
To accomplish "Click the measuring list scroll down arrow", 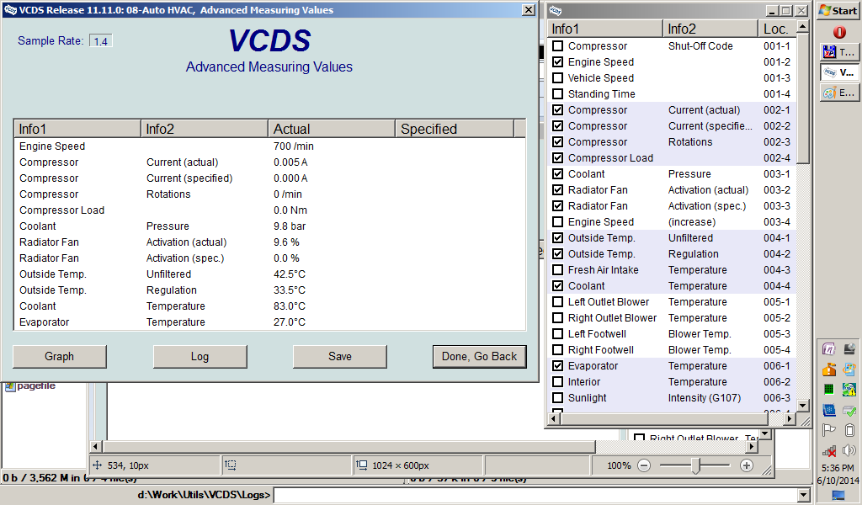I will pos(802,406).
